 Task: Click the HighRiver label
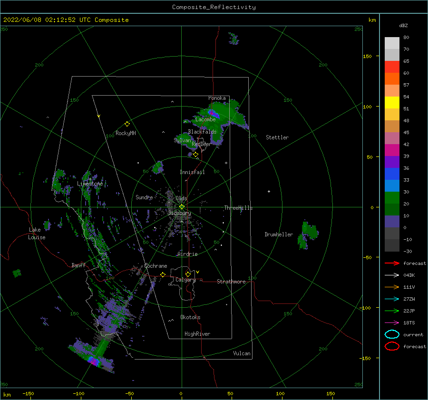197,334
